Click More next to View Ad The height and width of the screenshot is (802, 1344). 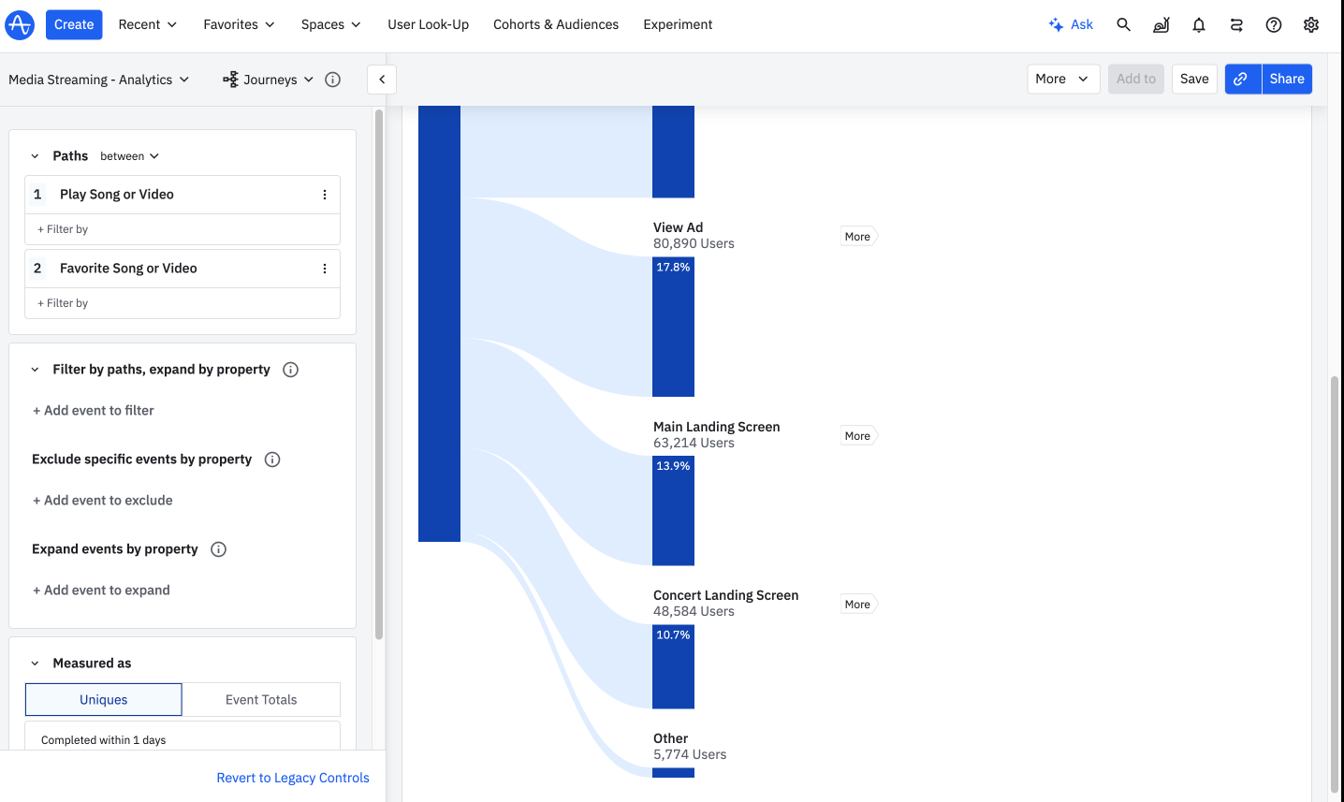858,237
